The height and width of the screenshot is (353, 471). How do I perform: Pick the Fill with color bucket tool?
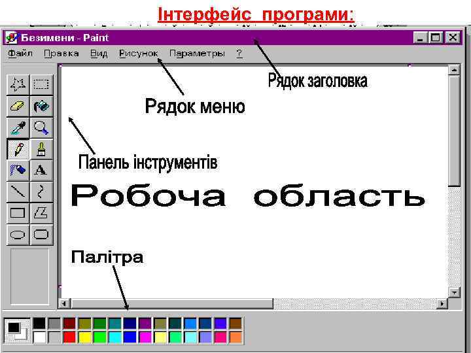pos(41,107)
